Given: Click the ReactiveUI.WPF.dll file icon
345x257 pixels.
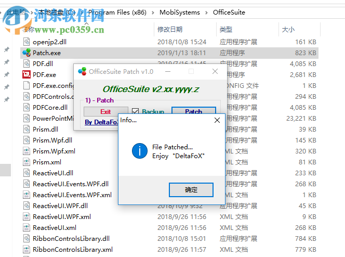Looking at the screenshot, I should click(x=26, y=205).
